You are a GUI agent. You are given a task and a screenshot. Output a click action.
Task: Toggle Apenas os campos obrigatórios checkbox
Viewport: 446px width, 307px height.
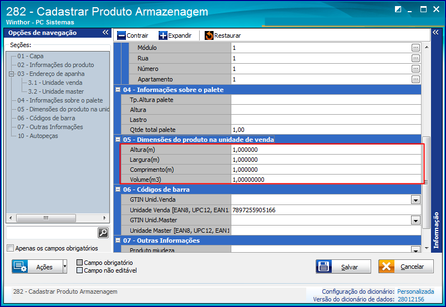tap(10, 248)
